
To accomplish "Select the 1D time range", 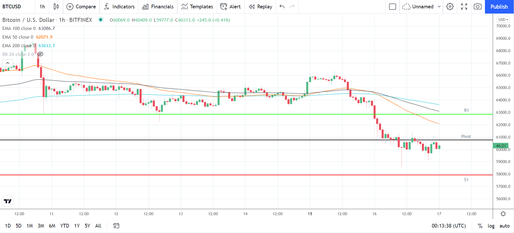I will pos(8,226).
